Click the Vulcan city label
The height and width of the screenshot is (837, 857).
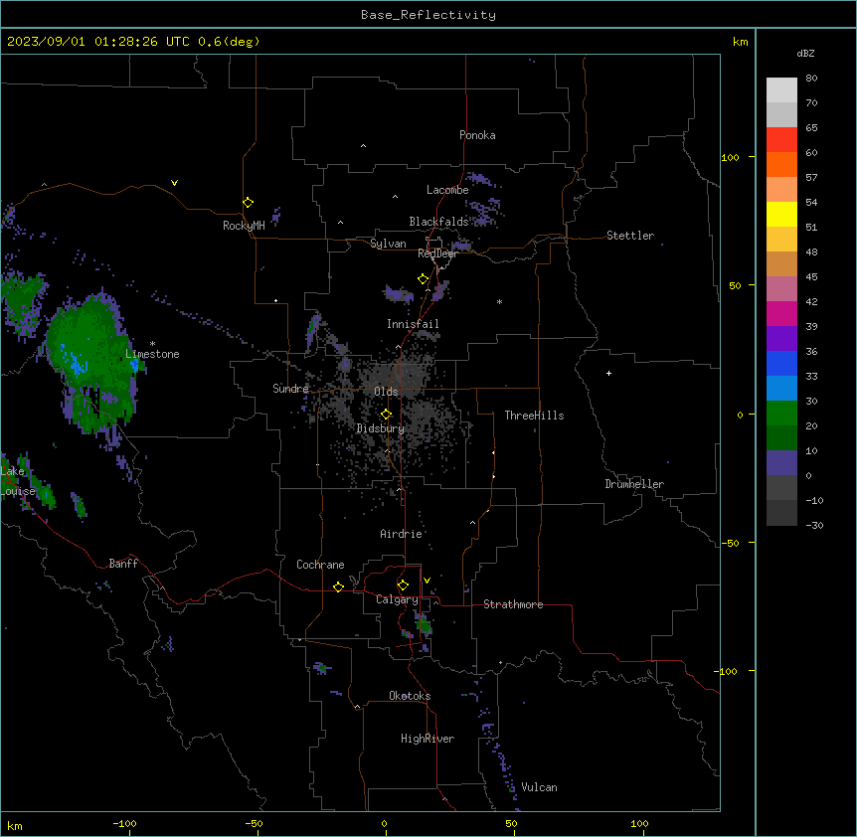pos(540,787)
